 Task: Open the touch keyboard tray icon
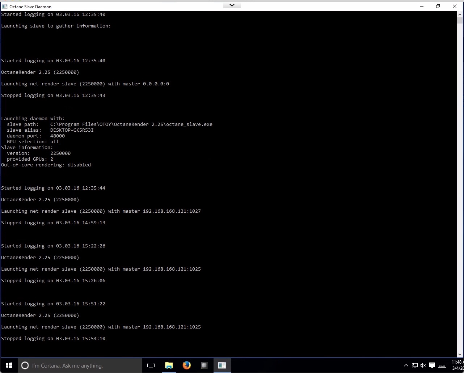(442, 365)
